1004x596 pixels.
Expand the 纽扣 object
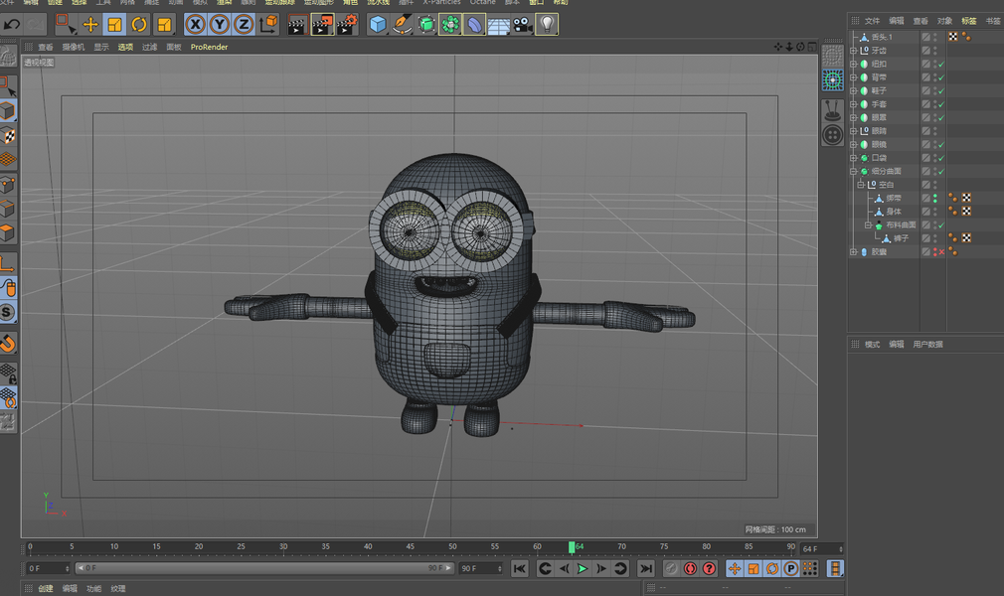853,64
